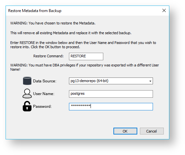The height and width of the screenshot is (155, 185).
Task: Confirm restore with OK button
Action: [x=125, y=131]
